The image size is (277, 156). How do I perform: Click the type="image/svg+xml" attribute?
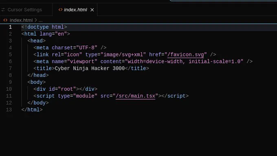coord(116,55)
